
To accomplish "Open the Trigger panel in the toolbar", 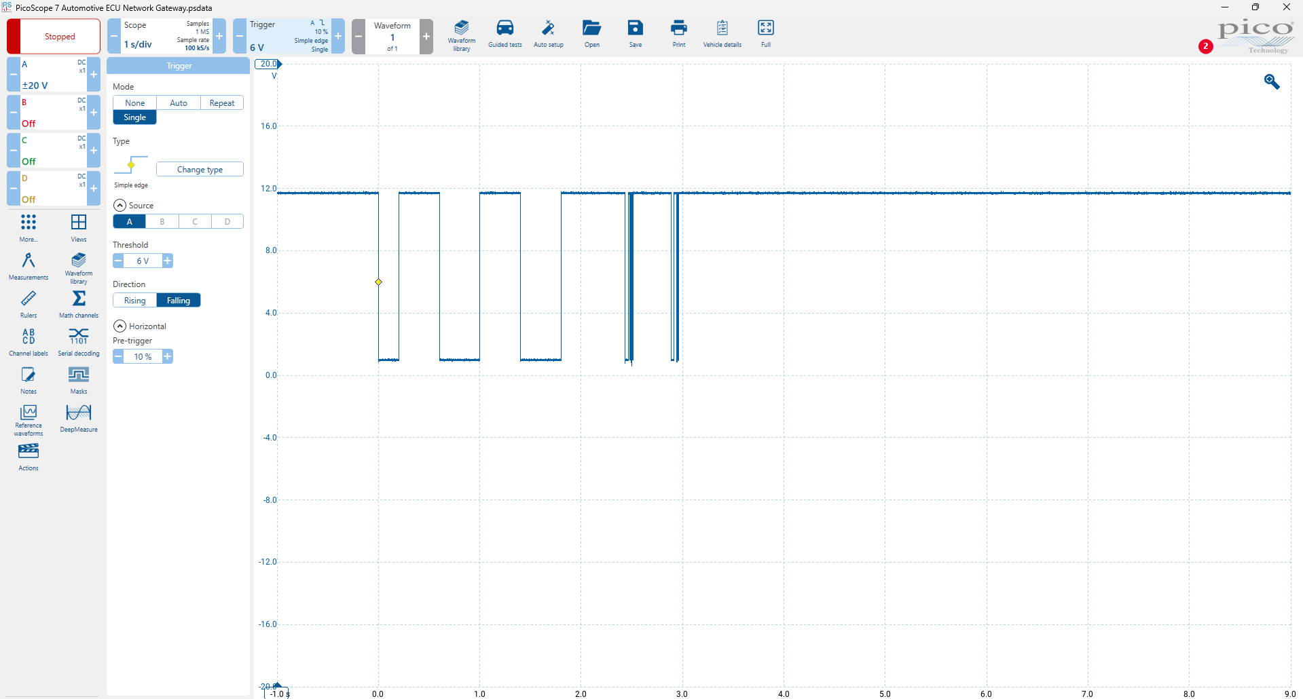I will click(289, 36).
